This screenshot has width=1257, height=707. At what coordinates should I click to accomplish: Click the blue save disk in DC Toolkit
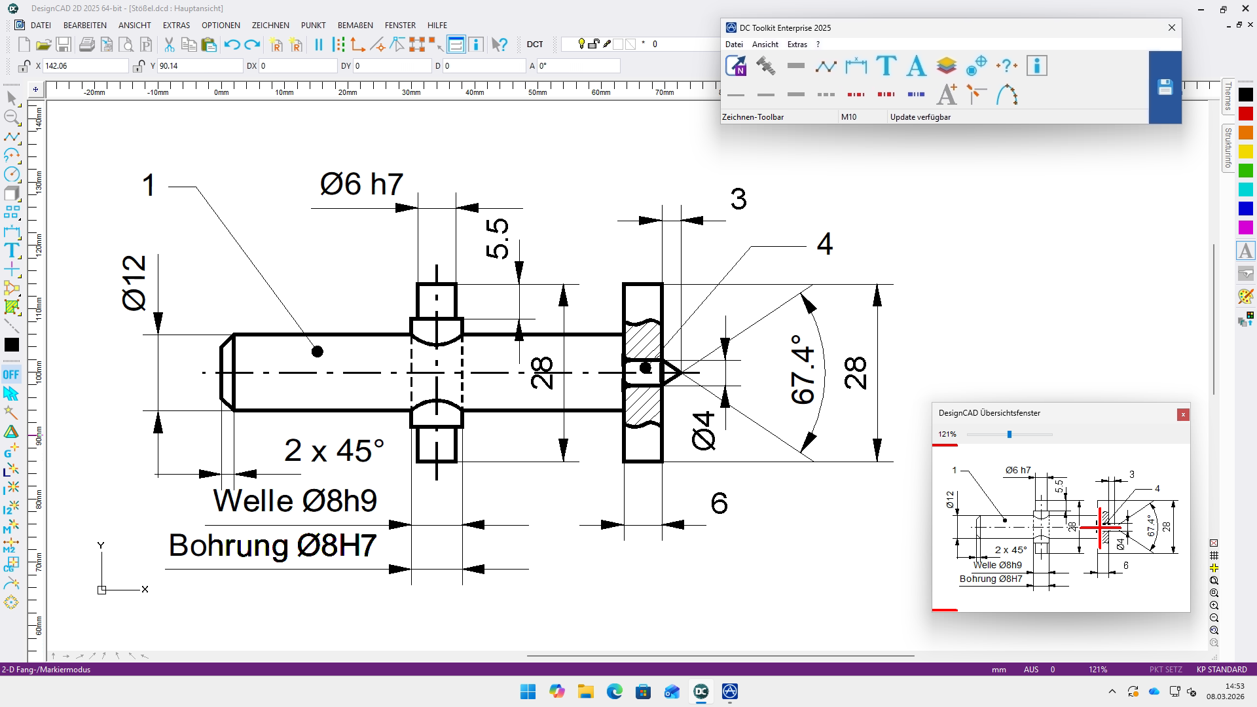(x=1165, y=87)
